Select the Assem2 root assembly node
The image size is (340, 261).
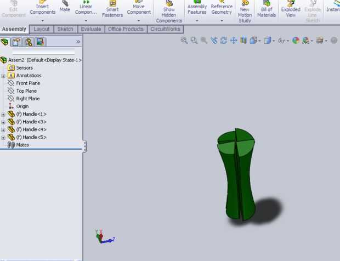[x=41, y=60]
